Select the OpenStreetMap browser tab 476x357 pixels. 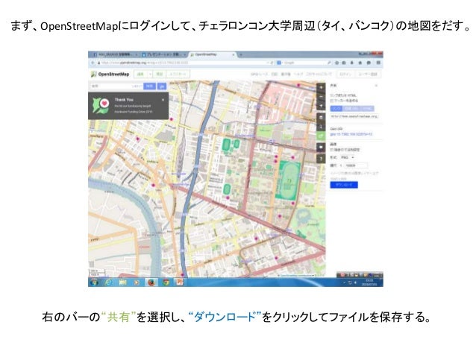point(213,54)
